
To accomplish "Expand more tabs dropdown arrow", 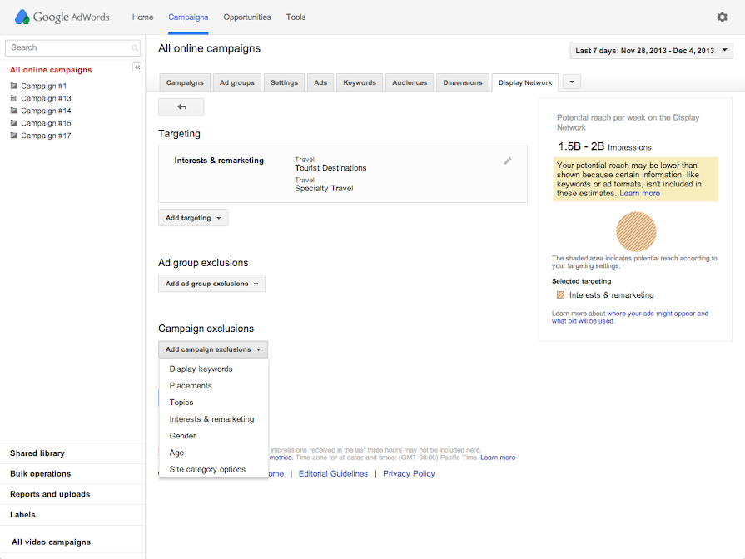I will pos(571,82).
